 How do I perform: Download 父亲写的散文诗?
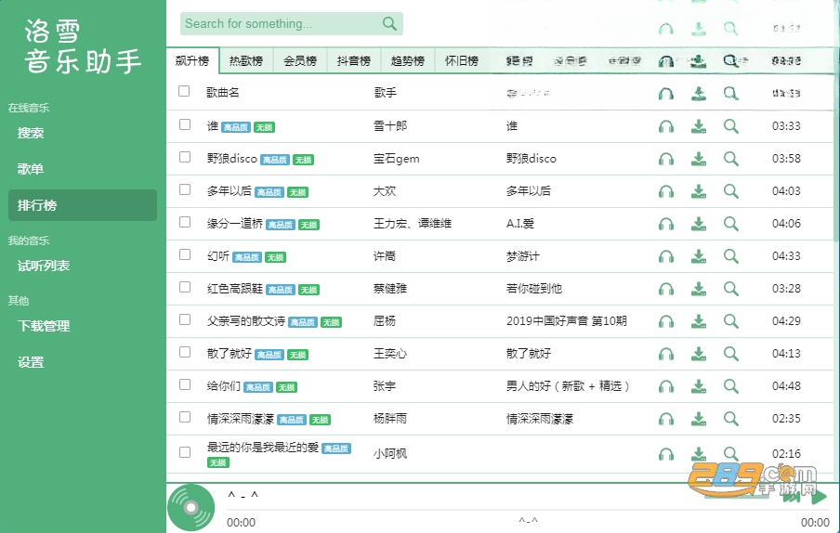699,321
